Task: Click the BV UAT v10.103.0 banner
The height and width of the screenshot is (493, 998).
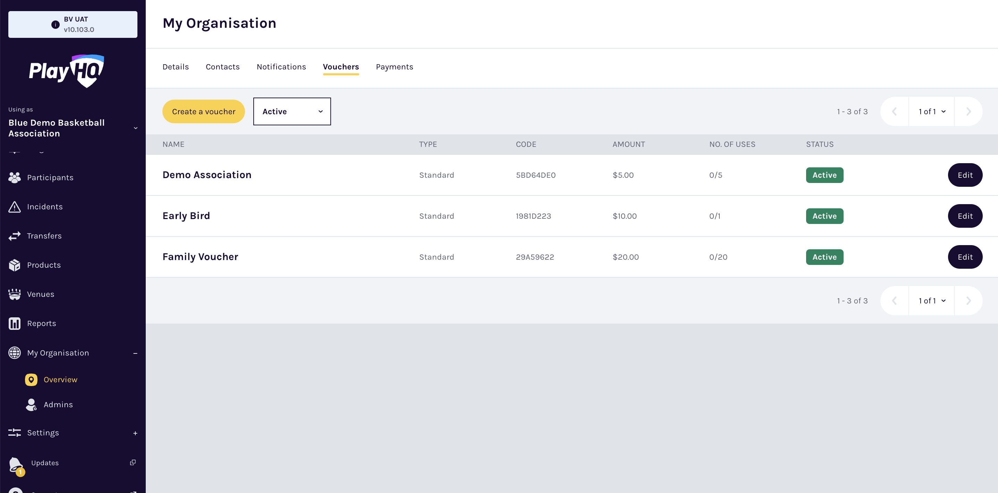Action: [x=73, y=24]
